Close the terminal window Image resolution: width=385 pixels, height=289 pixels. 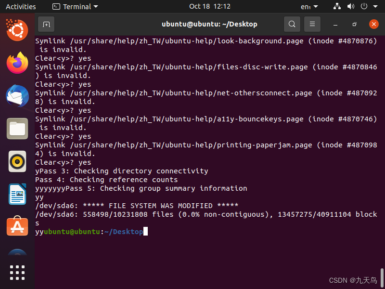[x=374, y=24]
